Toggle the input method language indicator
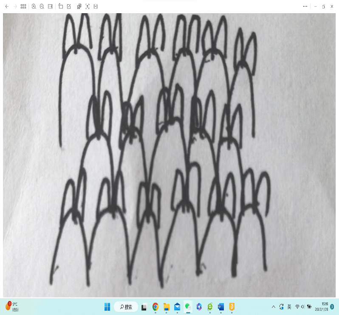 289,307
